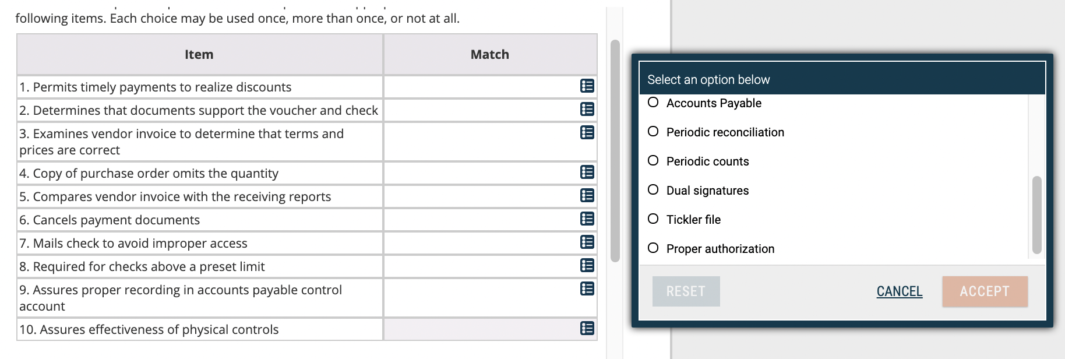The width and height of the screenshot is (1065, 359).
Task: Click CANCEL to dismiss the dialog
Action: 899,291
